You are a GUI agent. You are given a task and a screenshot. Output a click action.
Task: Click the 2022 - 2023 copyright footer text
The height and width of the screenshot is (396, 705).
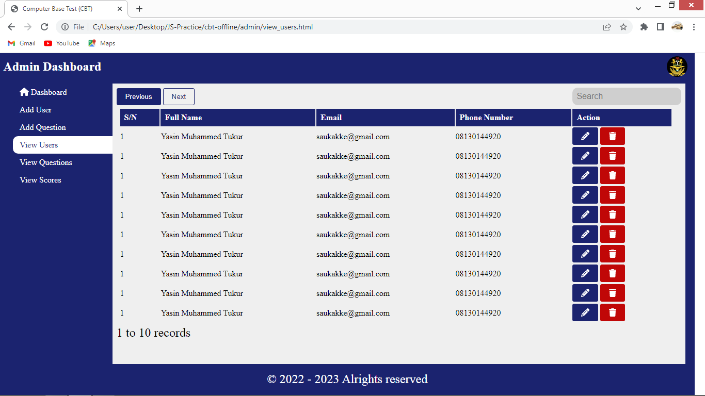pyautogui.click(x=347, y=379)
